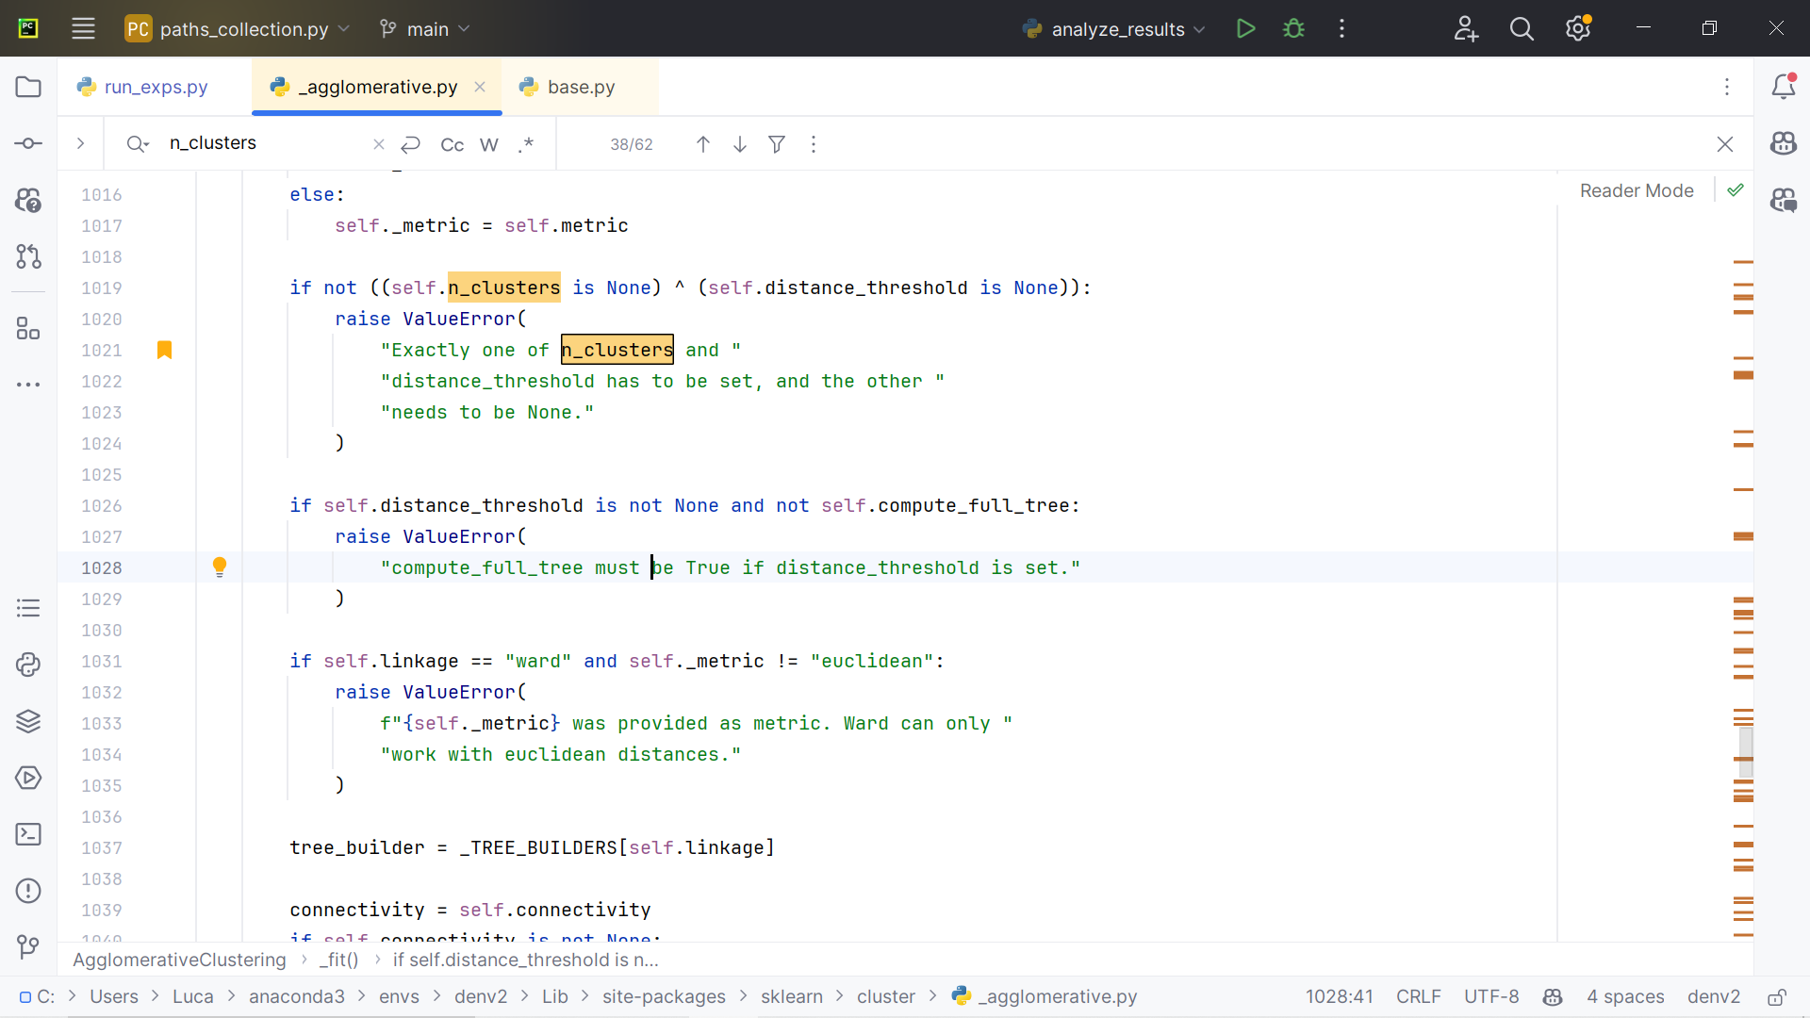Image resolution: width=1810 pixels, height=1018 pixels.
Task: Open the Project tool window folder icon
Action: (28, 87)
